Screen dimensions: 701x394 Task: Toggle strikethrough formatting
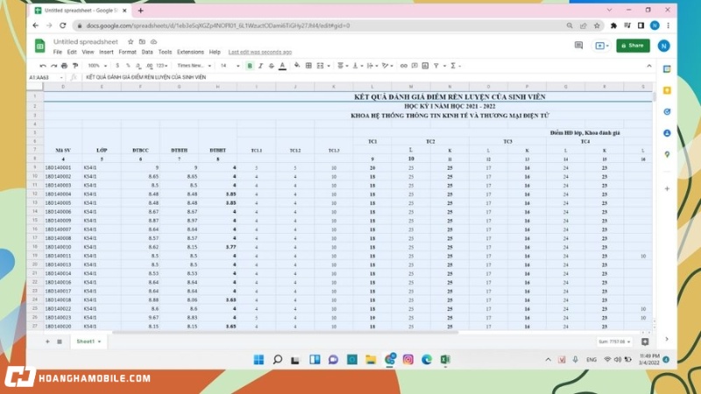click(x=272, y=66)
